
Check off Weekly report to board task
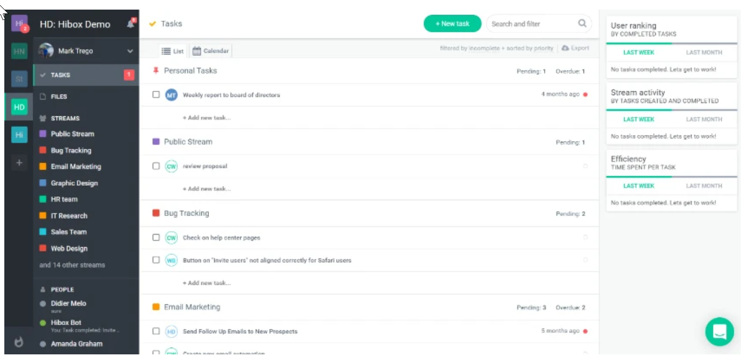pyautogui.click(x=156, y=95)
